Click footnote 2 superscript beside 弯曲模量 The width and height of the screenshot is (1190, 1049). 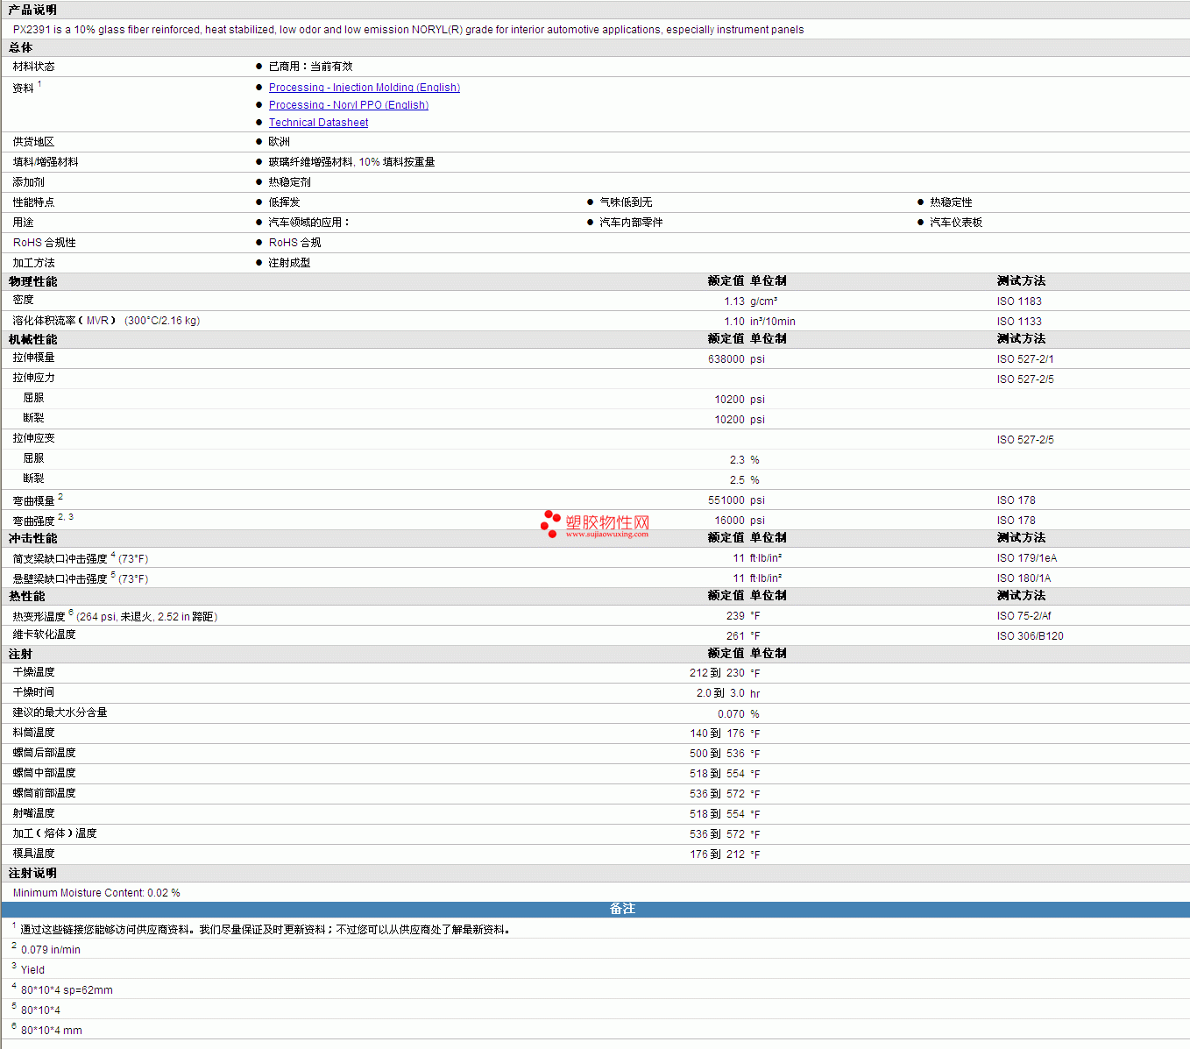tap(60, 497)
